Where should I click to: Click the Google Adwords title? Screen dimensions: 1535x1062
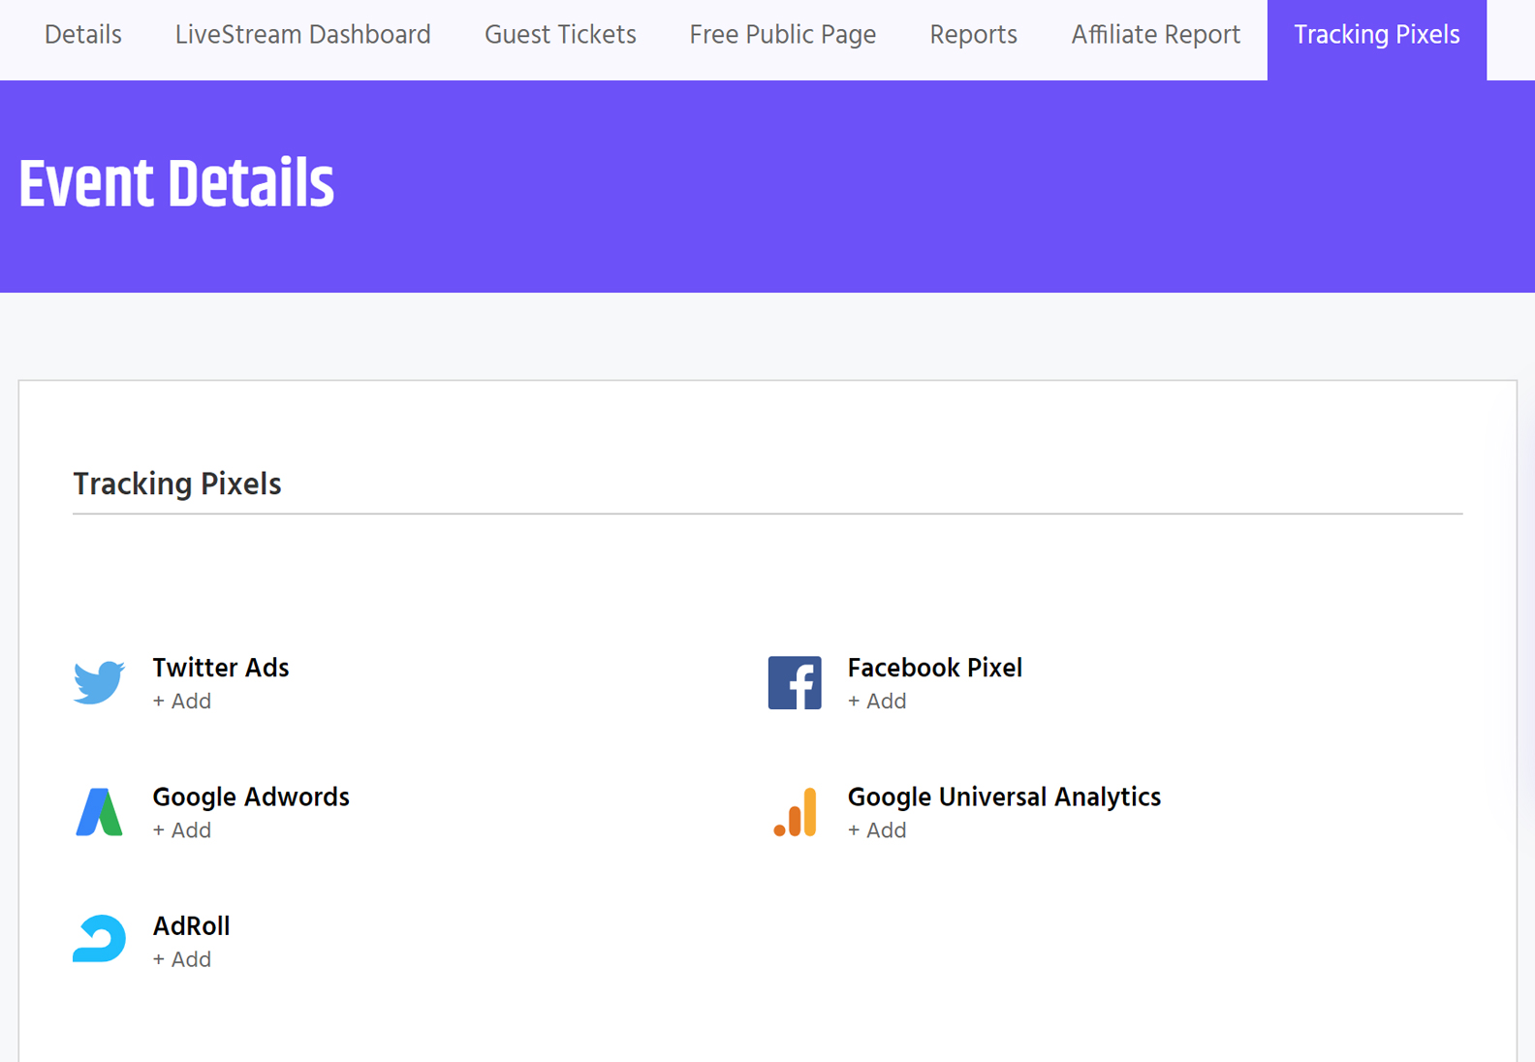[x=251, y=796]
